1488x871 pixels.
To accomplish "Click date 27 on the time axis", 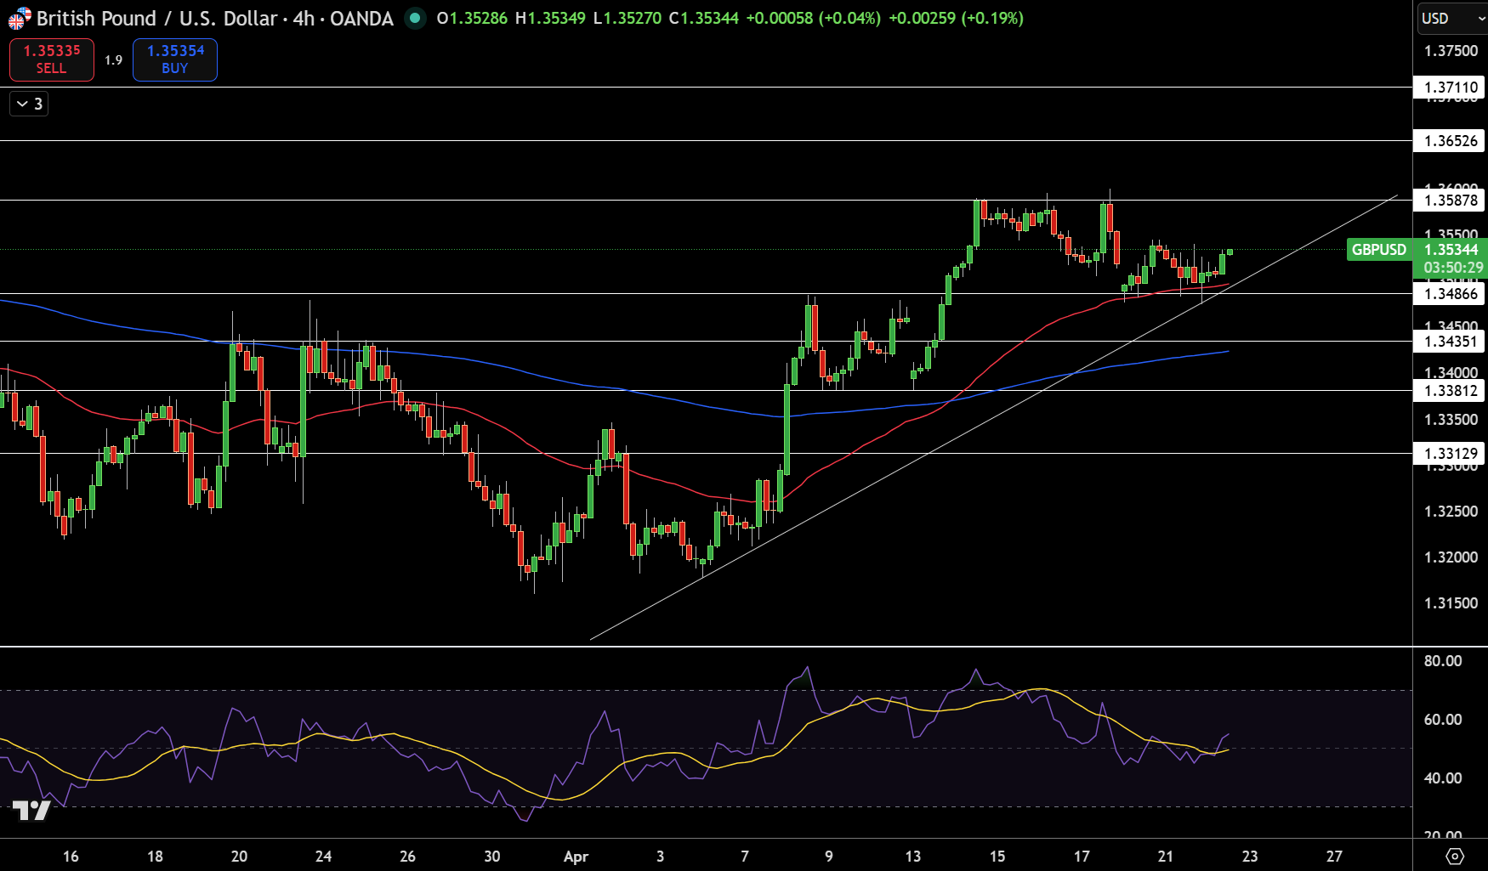I will [x=1334, y=857].
